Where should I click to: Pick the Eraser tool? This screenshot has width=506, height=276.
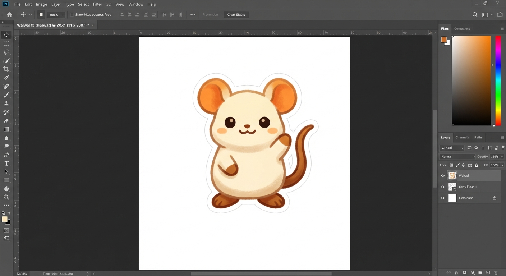(x=6, y=121)
